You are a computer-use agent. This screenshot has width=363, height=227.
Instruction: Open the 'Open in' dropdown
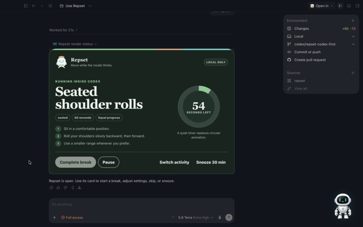pyautogui.click(x=322, y=6)
